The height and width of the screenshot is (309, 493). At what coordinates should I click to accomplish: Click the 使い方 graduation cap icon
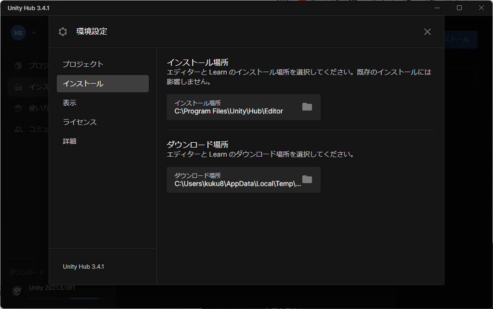point(17,108)
